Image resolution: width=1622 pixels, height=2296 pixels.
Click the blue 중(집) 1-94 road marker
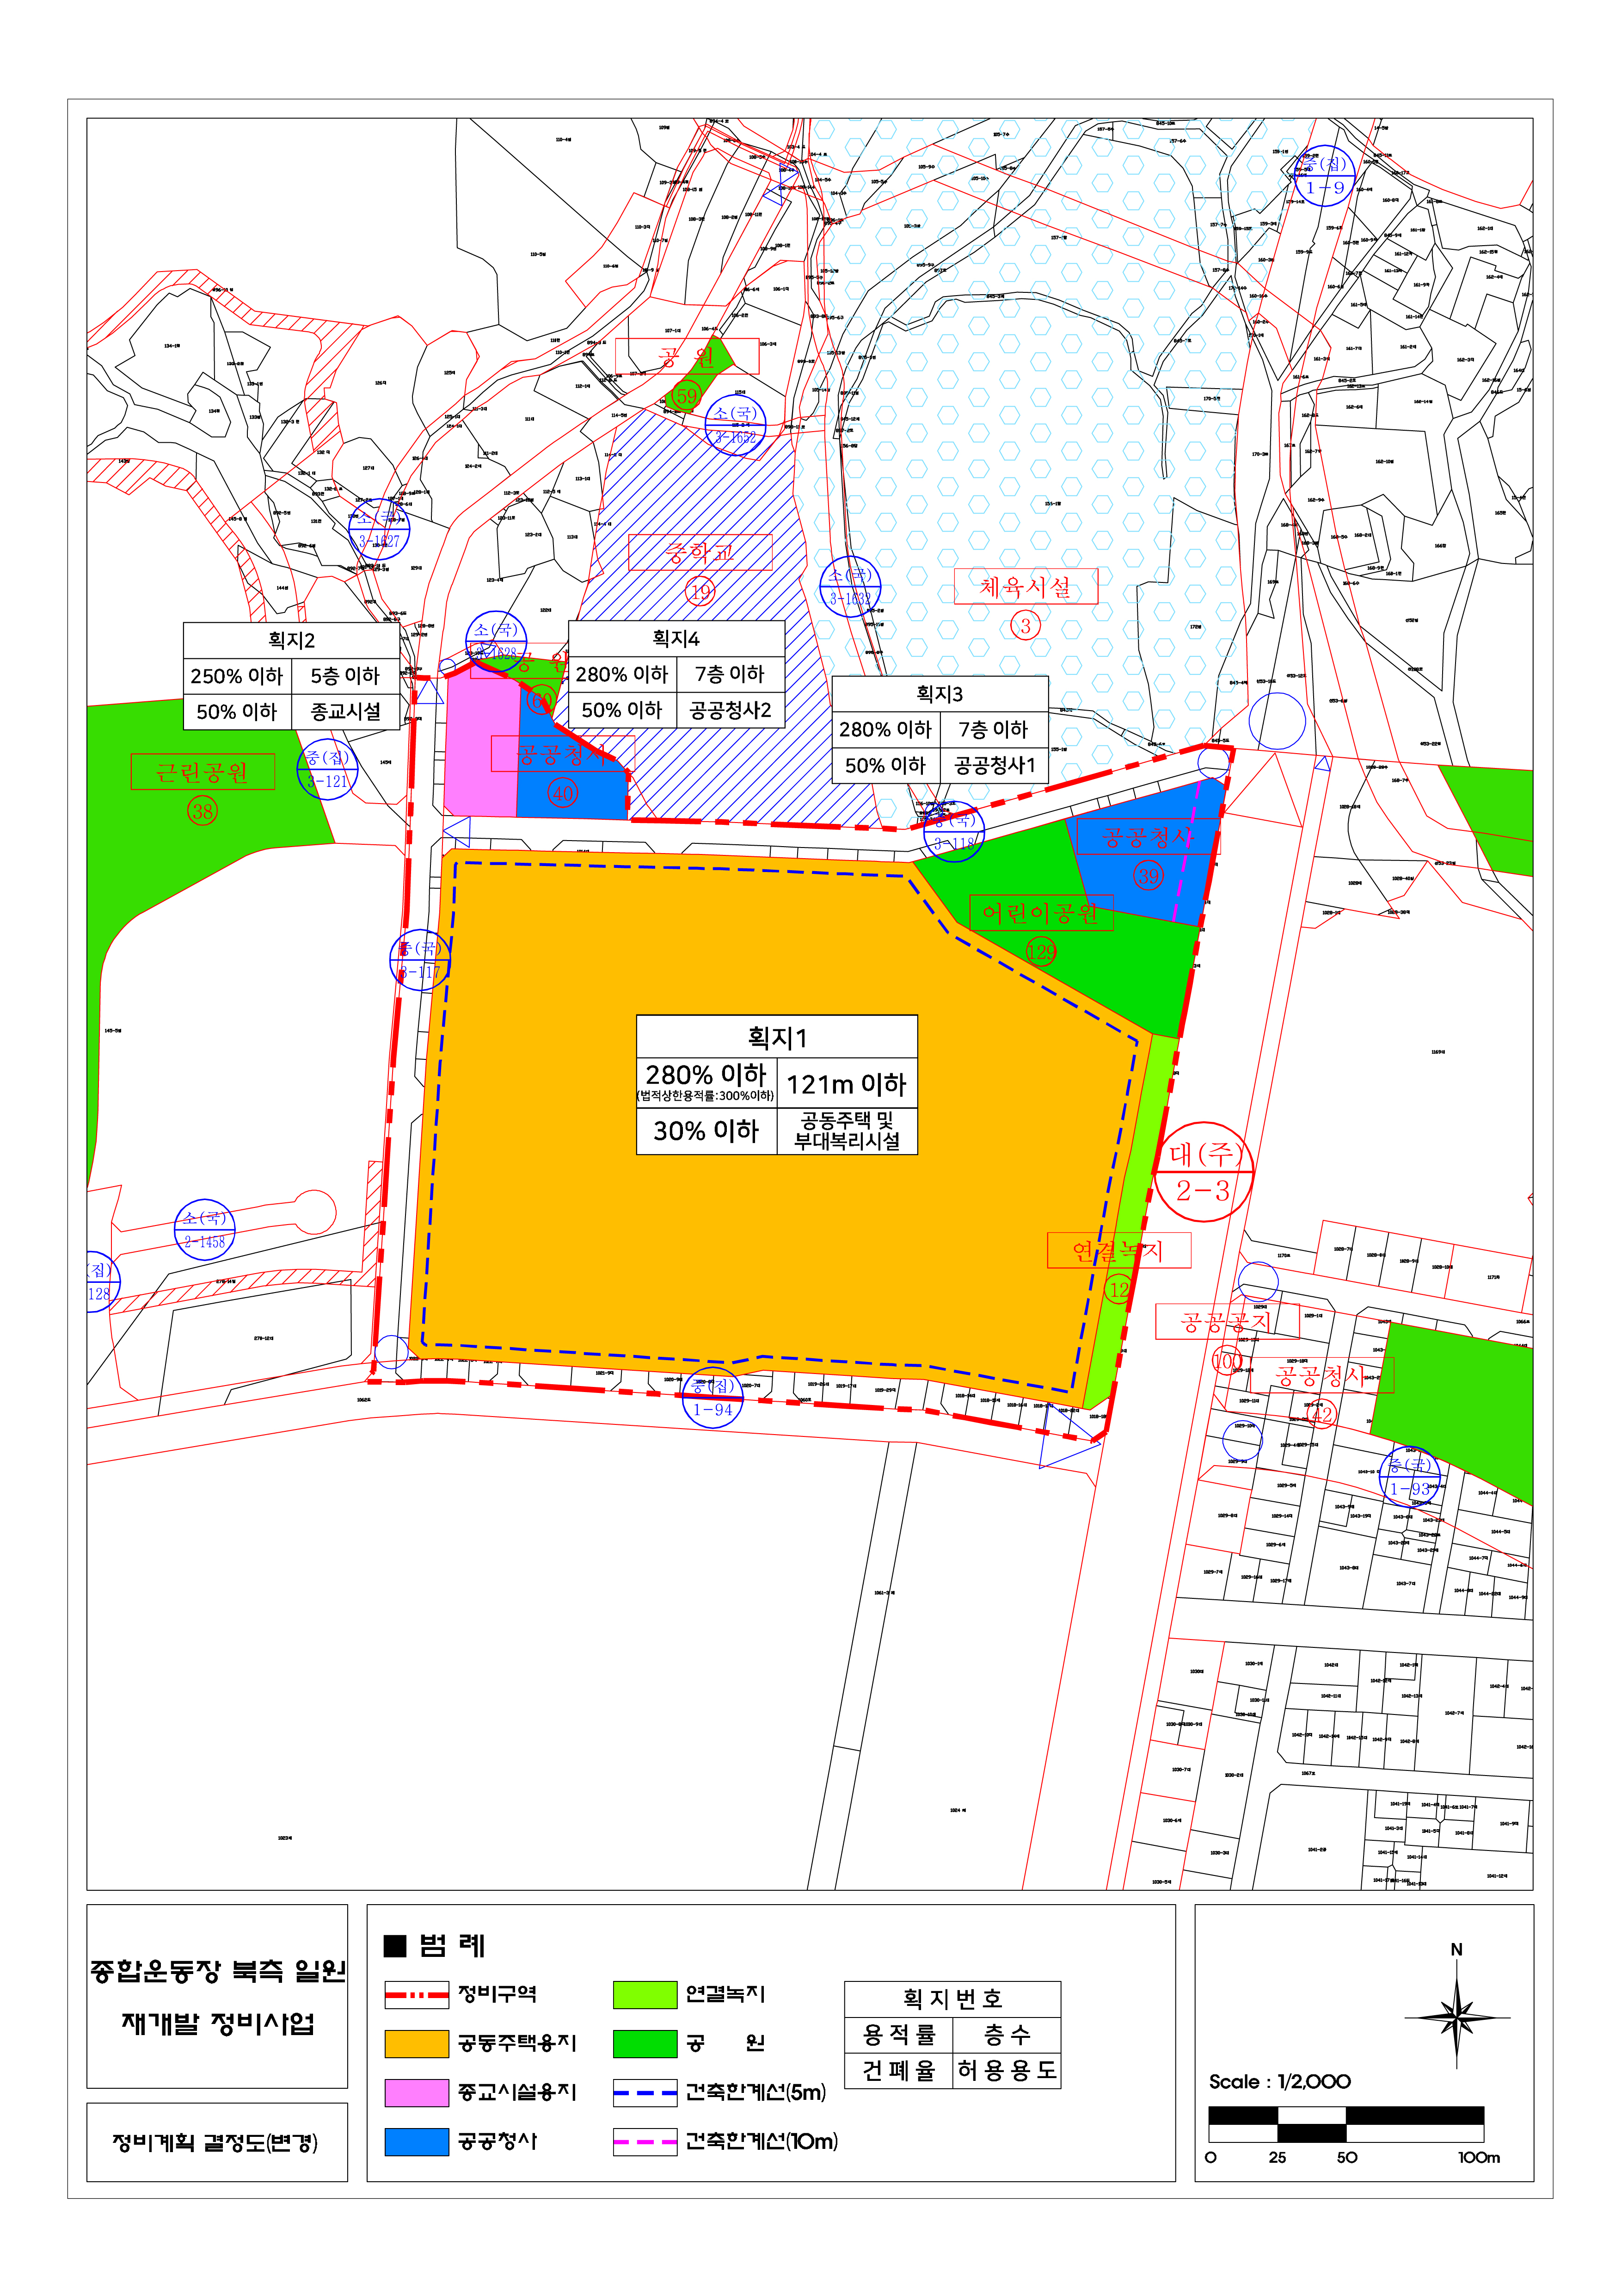point(713,1397)
